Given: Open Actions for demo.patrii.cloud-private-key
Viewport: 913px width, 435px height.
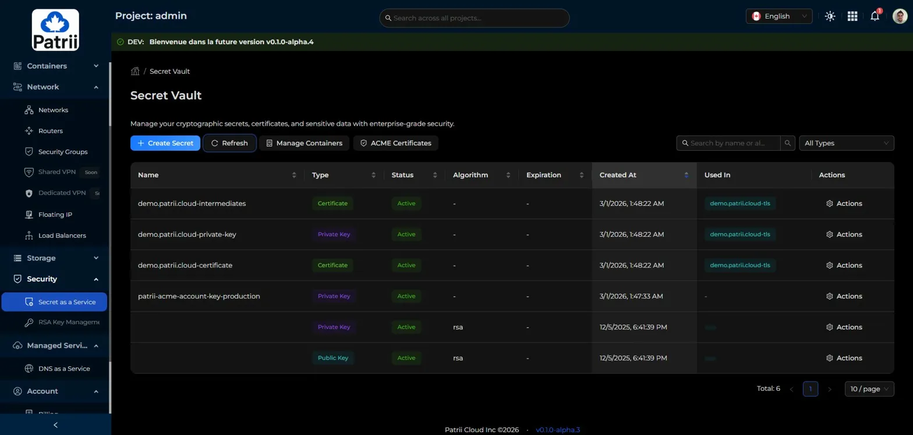Looking at the screenshot, I should point(844,234).
